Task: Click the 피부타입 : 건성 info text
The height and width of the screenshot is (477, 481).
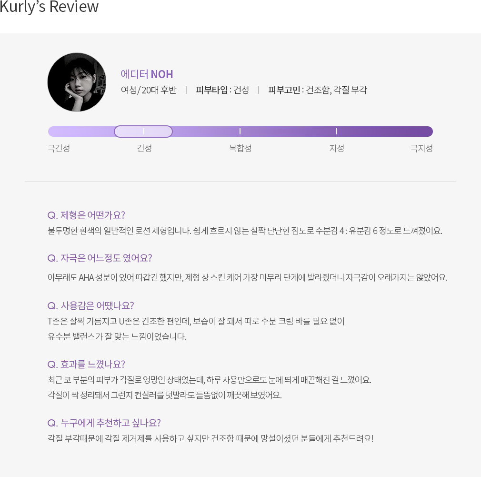Action: coord(222,90)
